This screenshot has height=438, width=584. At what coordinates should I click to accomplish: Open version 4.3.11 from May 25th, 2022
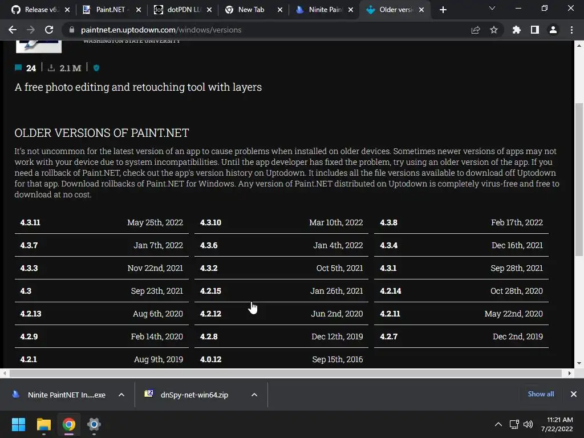(x=102, y=222)
